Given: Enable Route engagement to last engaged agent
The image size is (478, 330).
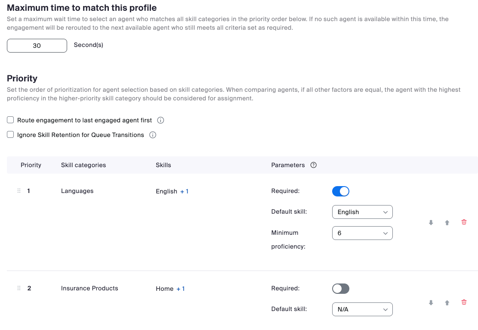Looking at the screenshot, I should point(11,120).
